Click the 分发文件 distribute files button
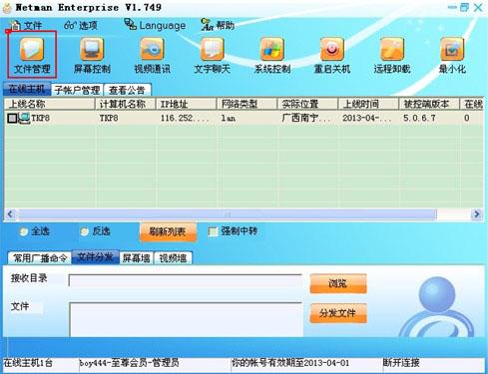 (338, 313)
